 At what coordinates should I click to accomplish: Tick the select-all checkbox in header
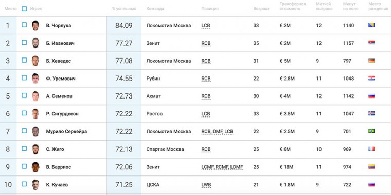24,9
